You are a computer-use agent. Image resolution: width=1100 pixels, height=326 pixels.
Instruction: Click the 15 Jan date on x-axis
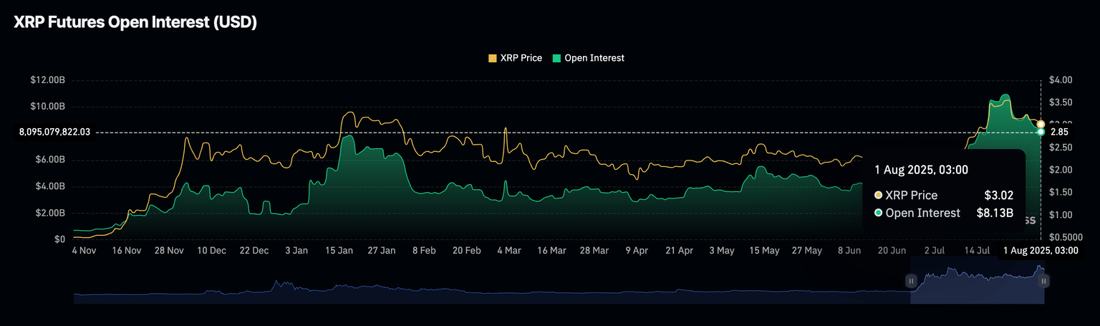tap(339, 251)
